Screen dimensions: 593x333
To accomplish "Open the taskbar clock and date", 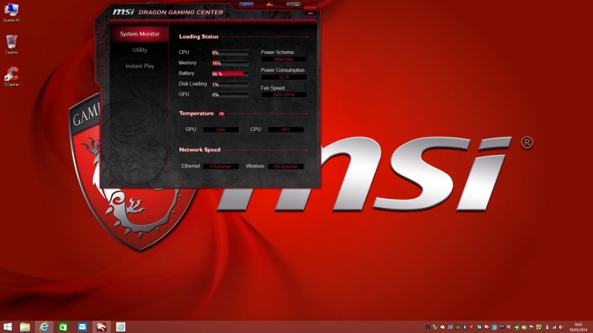I will 578,327.
